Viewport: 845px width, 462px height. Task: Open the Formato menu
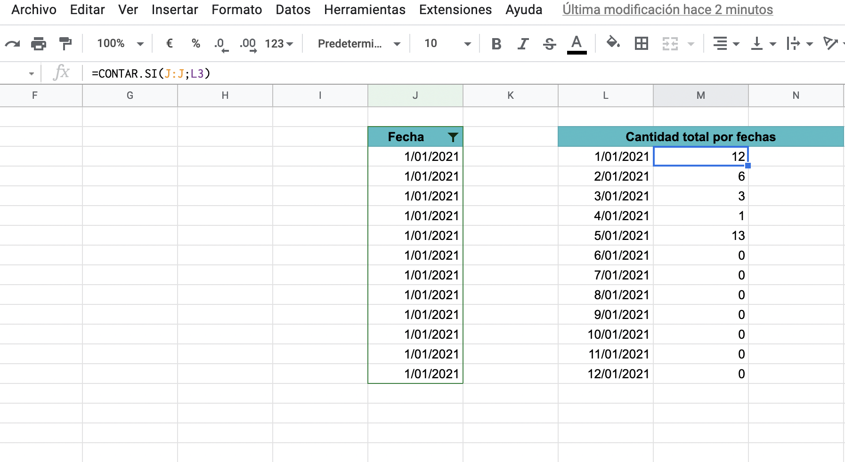pos(236,10)
